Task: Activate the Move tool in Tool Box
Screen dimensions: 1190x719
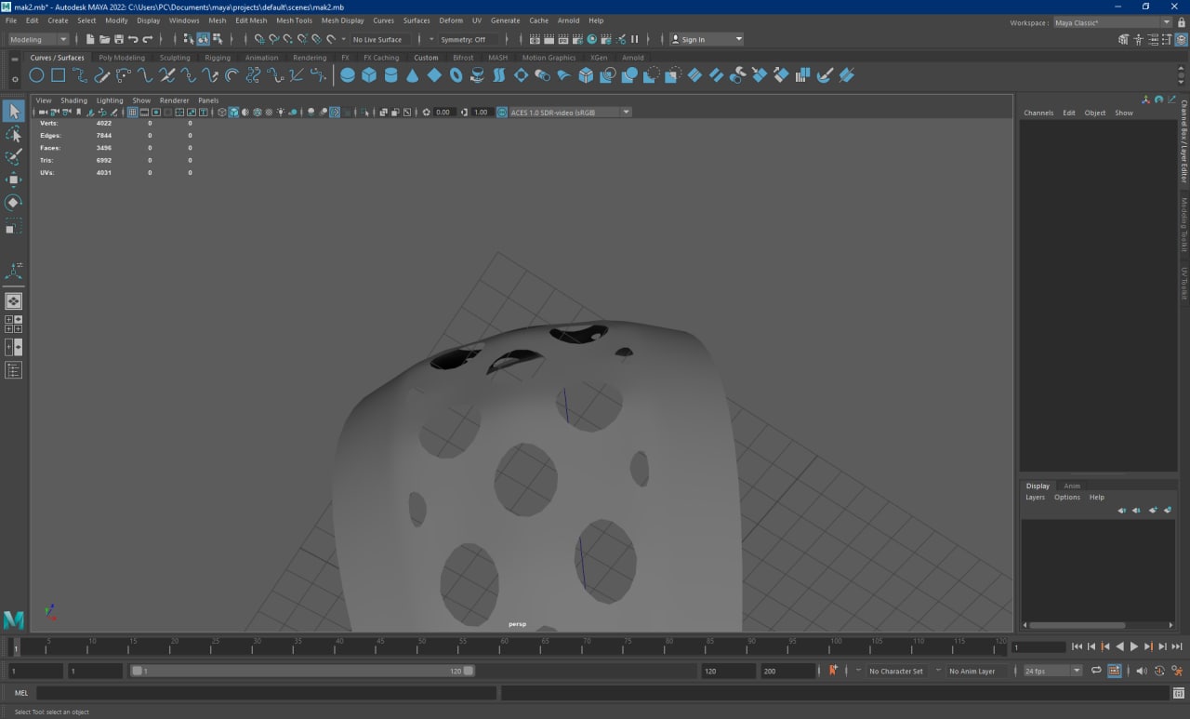Action: (14, 180)
